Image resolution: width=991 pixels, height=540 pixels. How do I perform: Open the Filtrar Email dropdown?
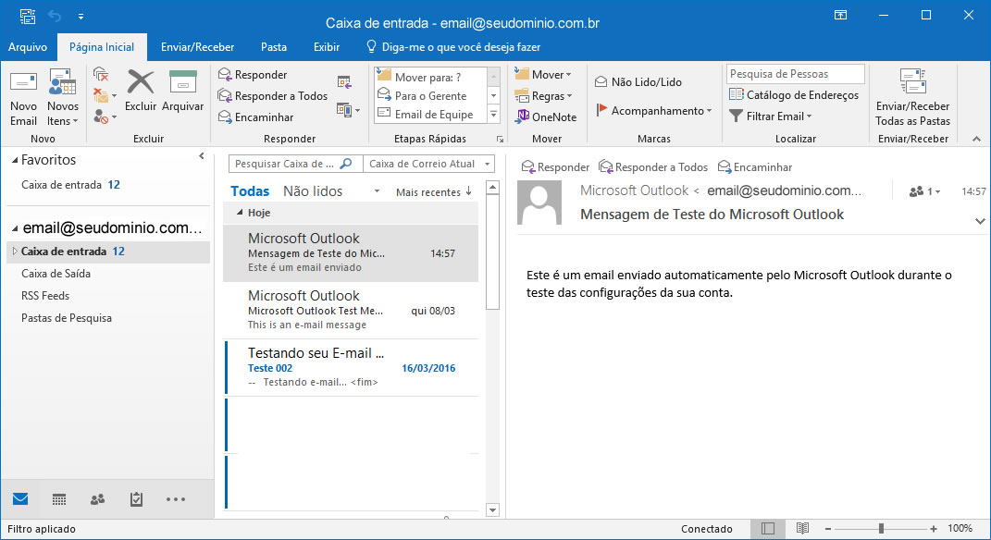click(771, 117)
